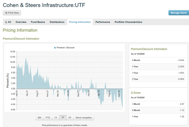
Task: Set chart range to 6M
Action: pyautogui.click(x=39, y=118)
